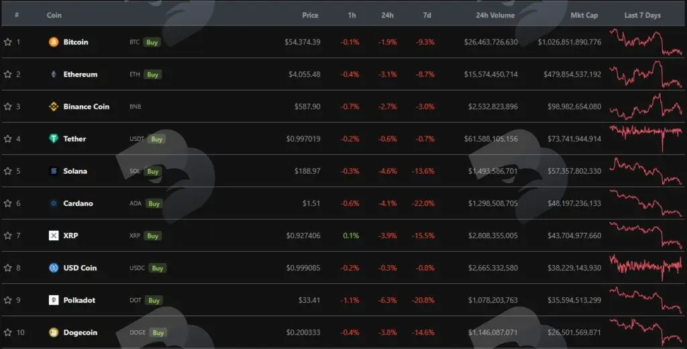Image resolution: width=687 pixels, height=349 pixels.
Task: Toggle favorite star for Cardano
Action: coord(7,203)
